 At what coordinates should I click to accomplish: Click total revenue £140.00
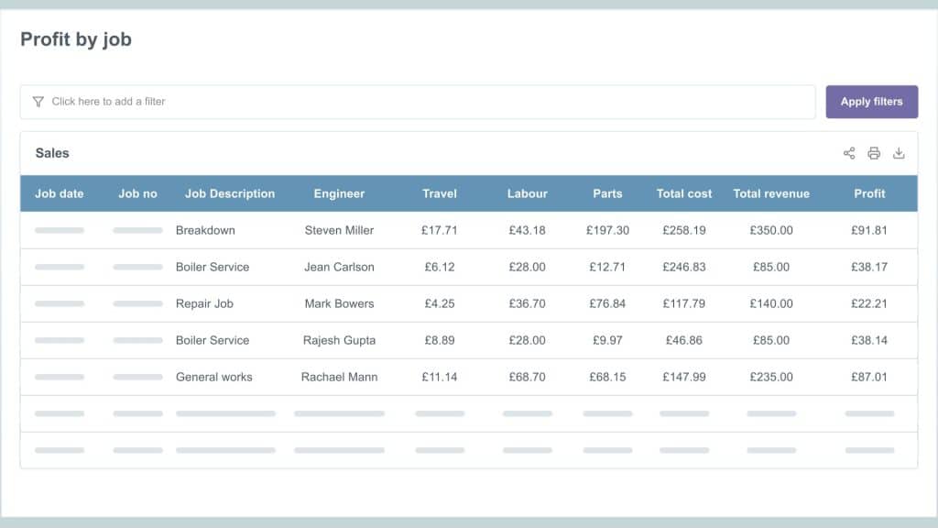(771, 303)
